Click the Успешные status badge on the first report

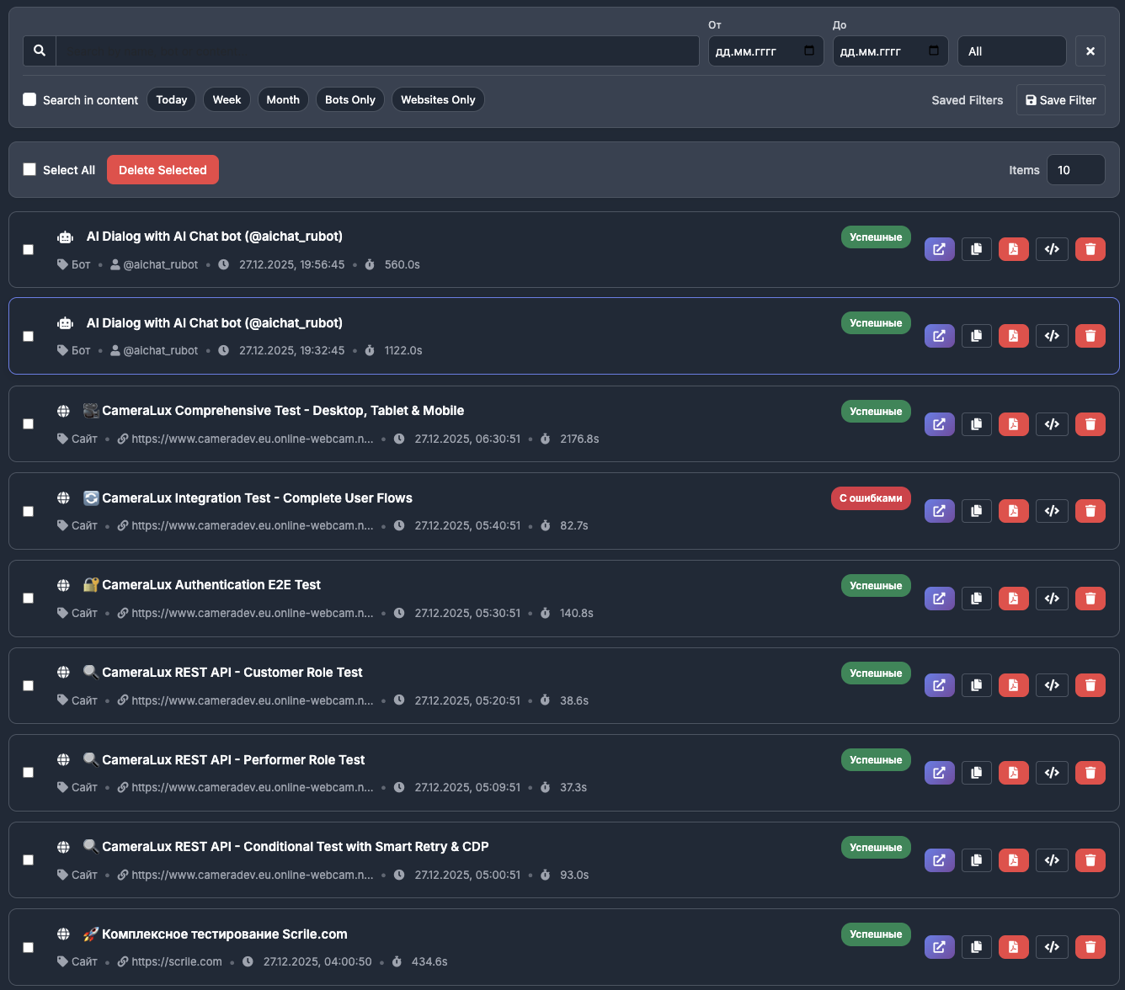point(876,237)
